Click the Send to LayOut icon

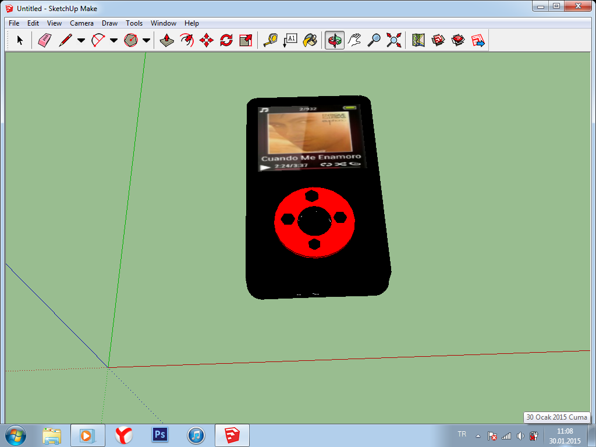[x=478, y=40]
